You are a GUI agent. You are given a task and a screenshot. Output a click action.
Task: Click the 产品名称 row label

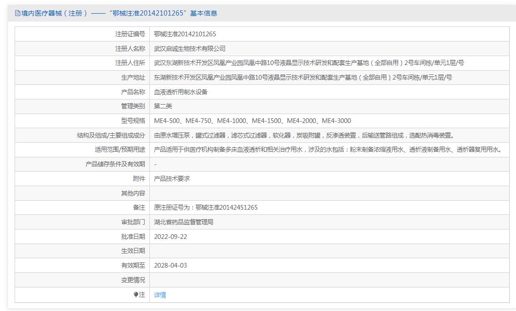tap(133, 92)
